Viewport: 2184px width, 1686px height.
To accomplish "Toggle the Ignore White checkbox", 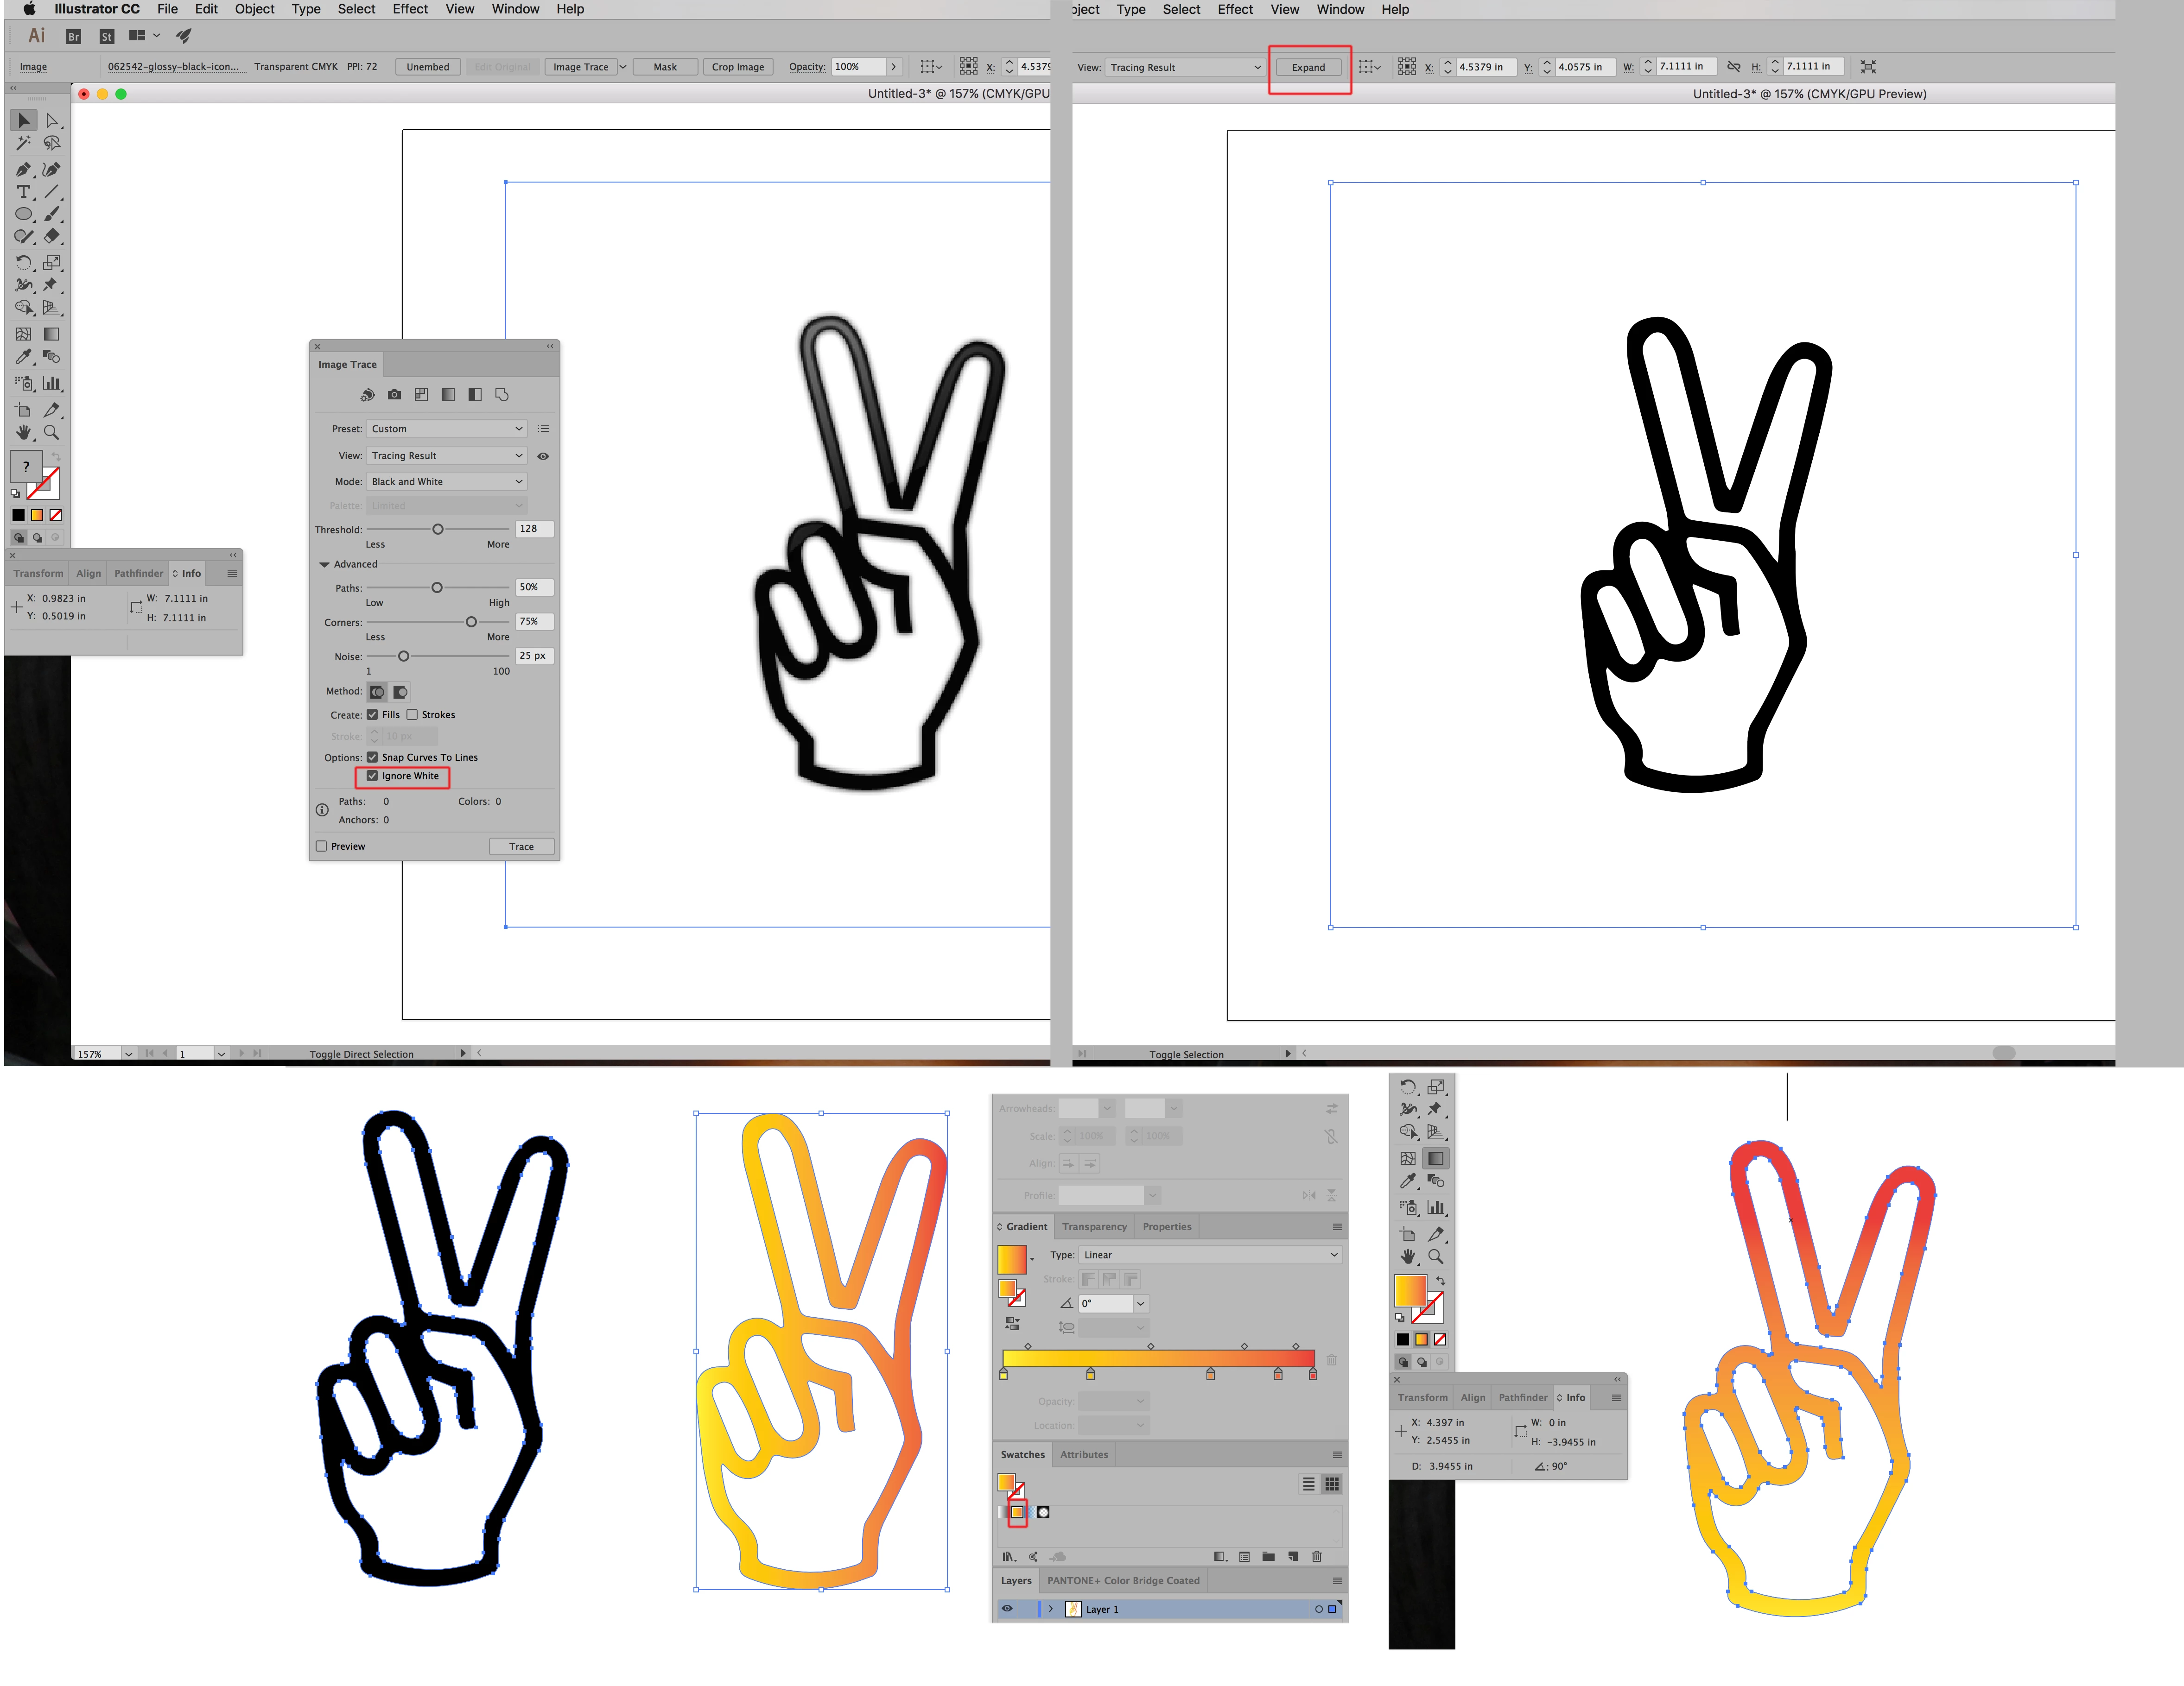I will [372, 776].
